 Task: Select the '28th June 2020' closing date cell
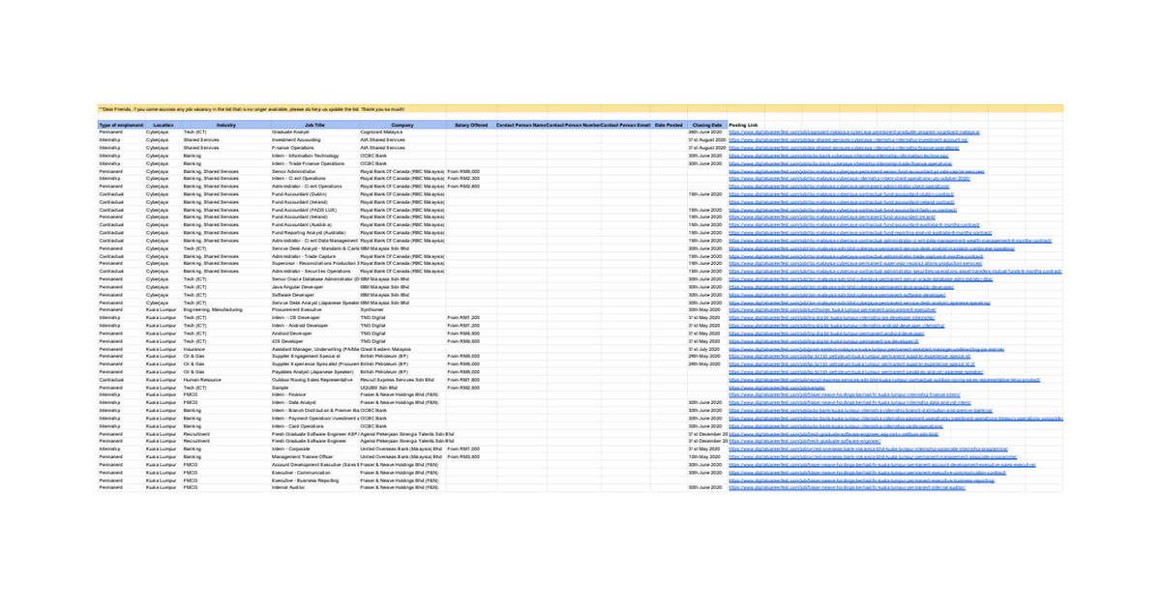click(x=707, y=132)
